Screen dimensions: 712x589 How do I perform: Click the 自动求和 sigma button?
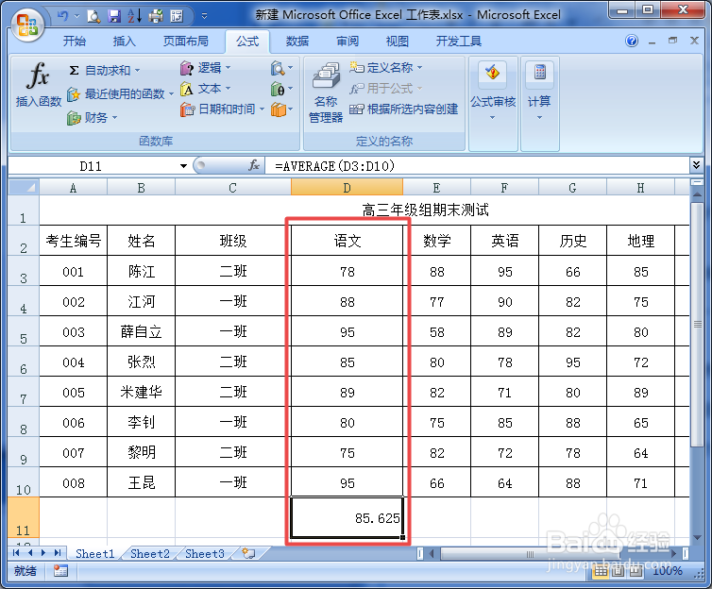click(x=99, y=71)
